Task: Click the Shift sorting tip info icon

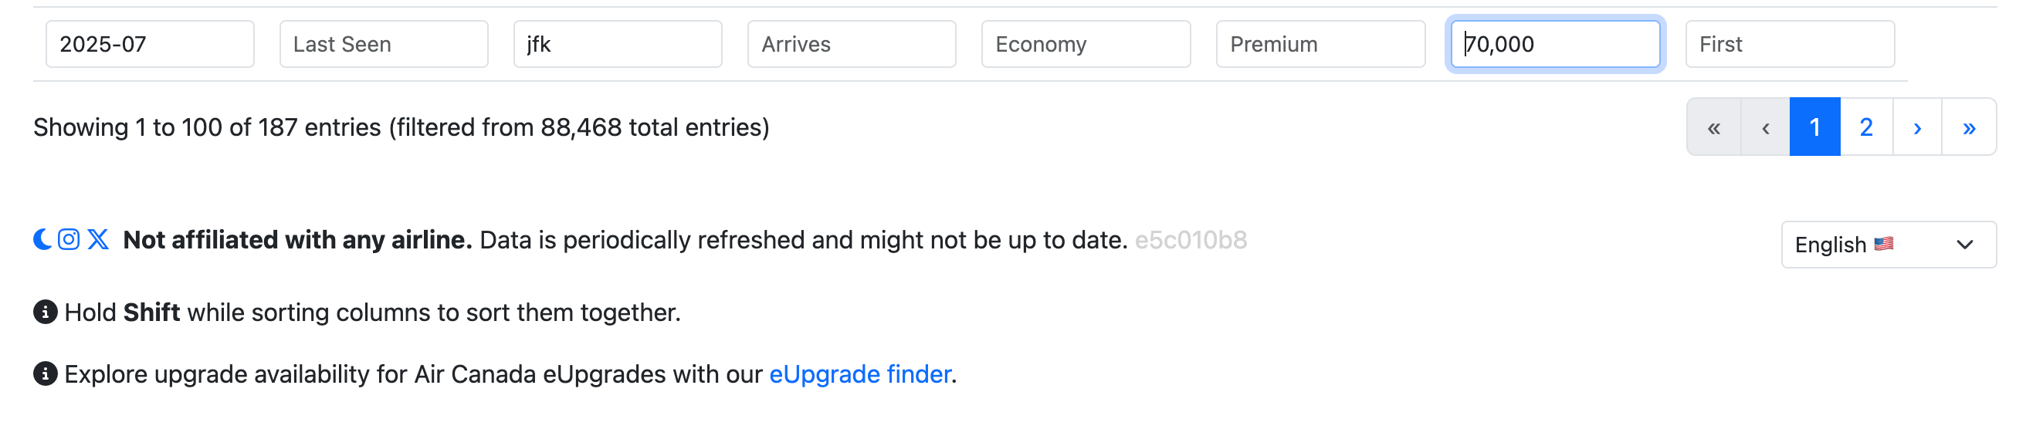Action: click(x=46, y=313)
